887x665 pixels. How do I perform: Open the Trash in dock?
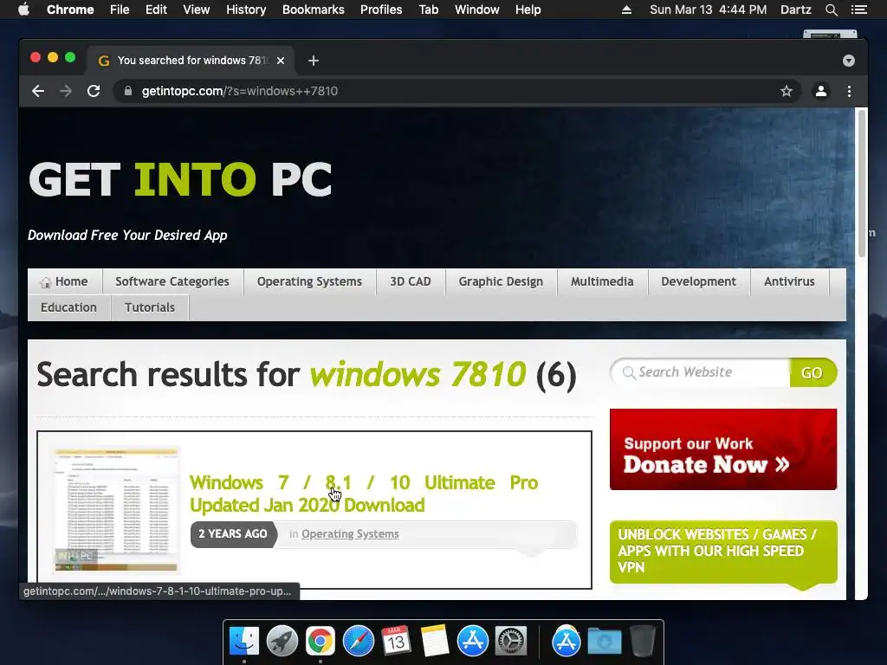point(642,642)
